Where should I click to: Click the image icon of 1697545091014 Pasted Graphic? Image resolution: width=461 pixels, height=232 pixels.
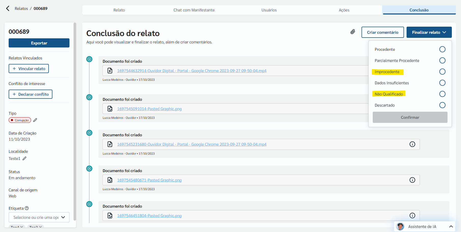tap(110, 109)
